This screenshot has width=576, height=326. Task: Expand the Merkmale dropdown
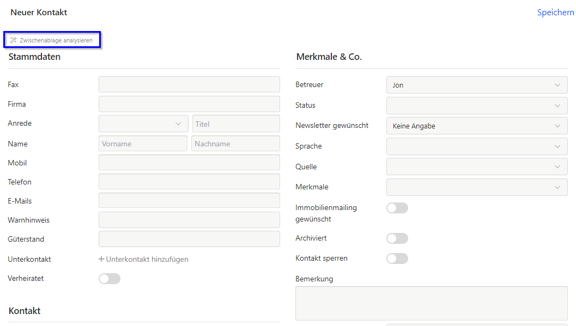pos(476,187)
